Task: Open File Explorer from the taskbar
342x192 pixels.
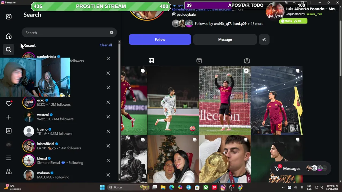Action: tap(163, 187)
